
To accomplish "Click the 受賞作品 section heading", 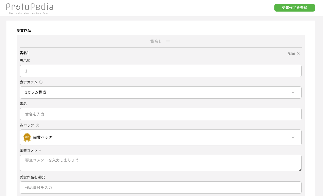I will coord(24,31).
